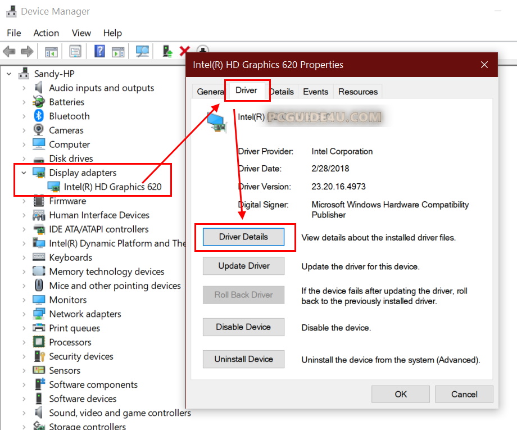This screenshot has height=430, width=517.
Task: Expand the Audio inputs and outputs node
Action: click(x=24, y=88)
